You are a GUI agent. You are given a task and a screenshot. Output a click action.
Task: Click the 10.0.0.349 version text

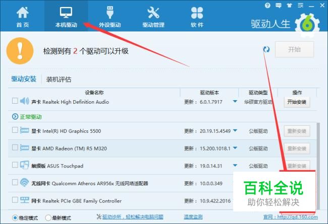[x=211, y=184]
